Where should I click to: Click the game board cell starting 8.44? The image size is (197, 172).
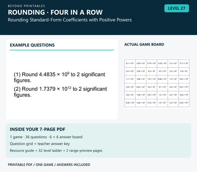[x=130, y=103]
